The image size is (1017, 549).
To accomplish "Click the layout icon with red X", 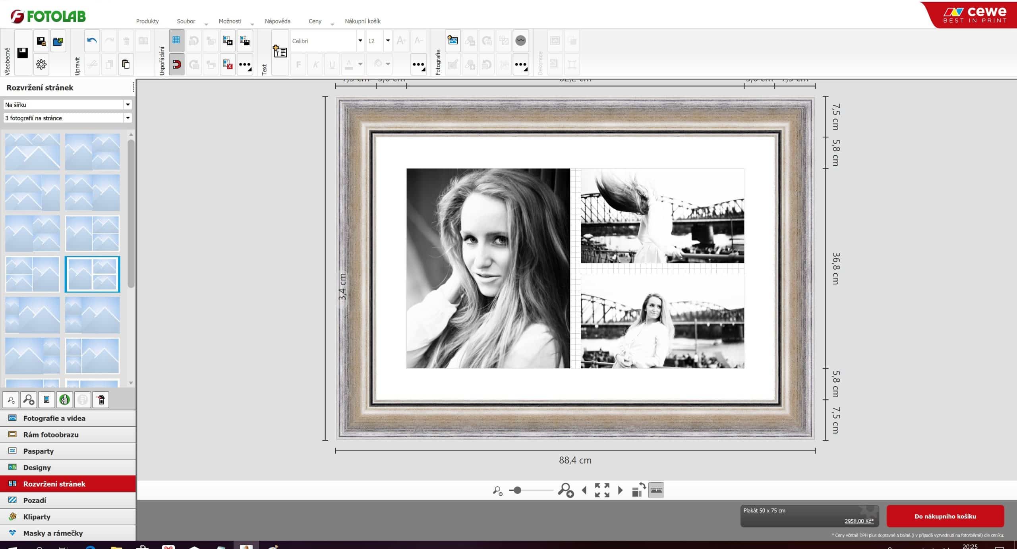I will click(x=228, y=64).
